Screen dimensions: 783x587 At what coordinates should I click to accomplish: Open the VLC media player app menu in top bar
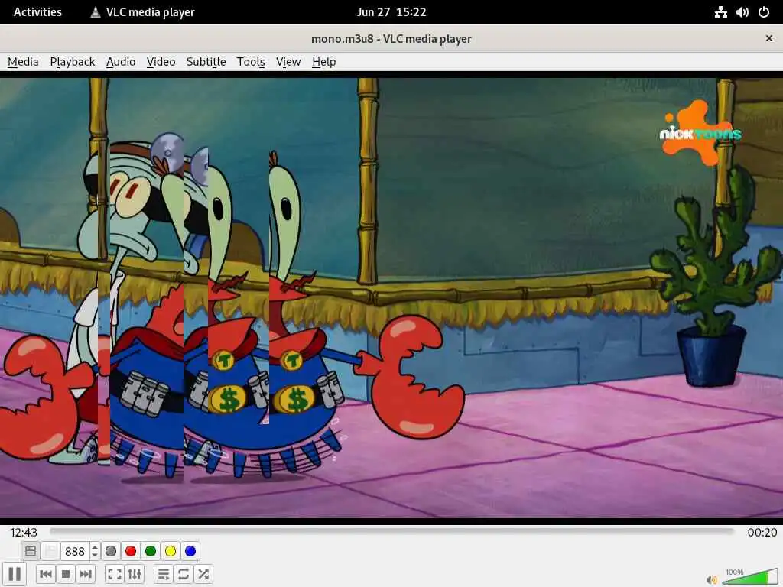coord(142,12)
